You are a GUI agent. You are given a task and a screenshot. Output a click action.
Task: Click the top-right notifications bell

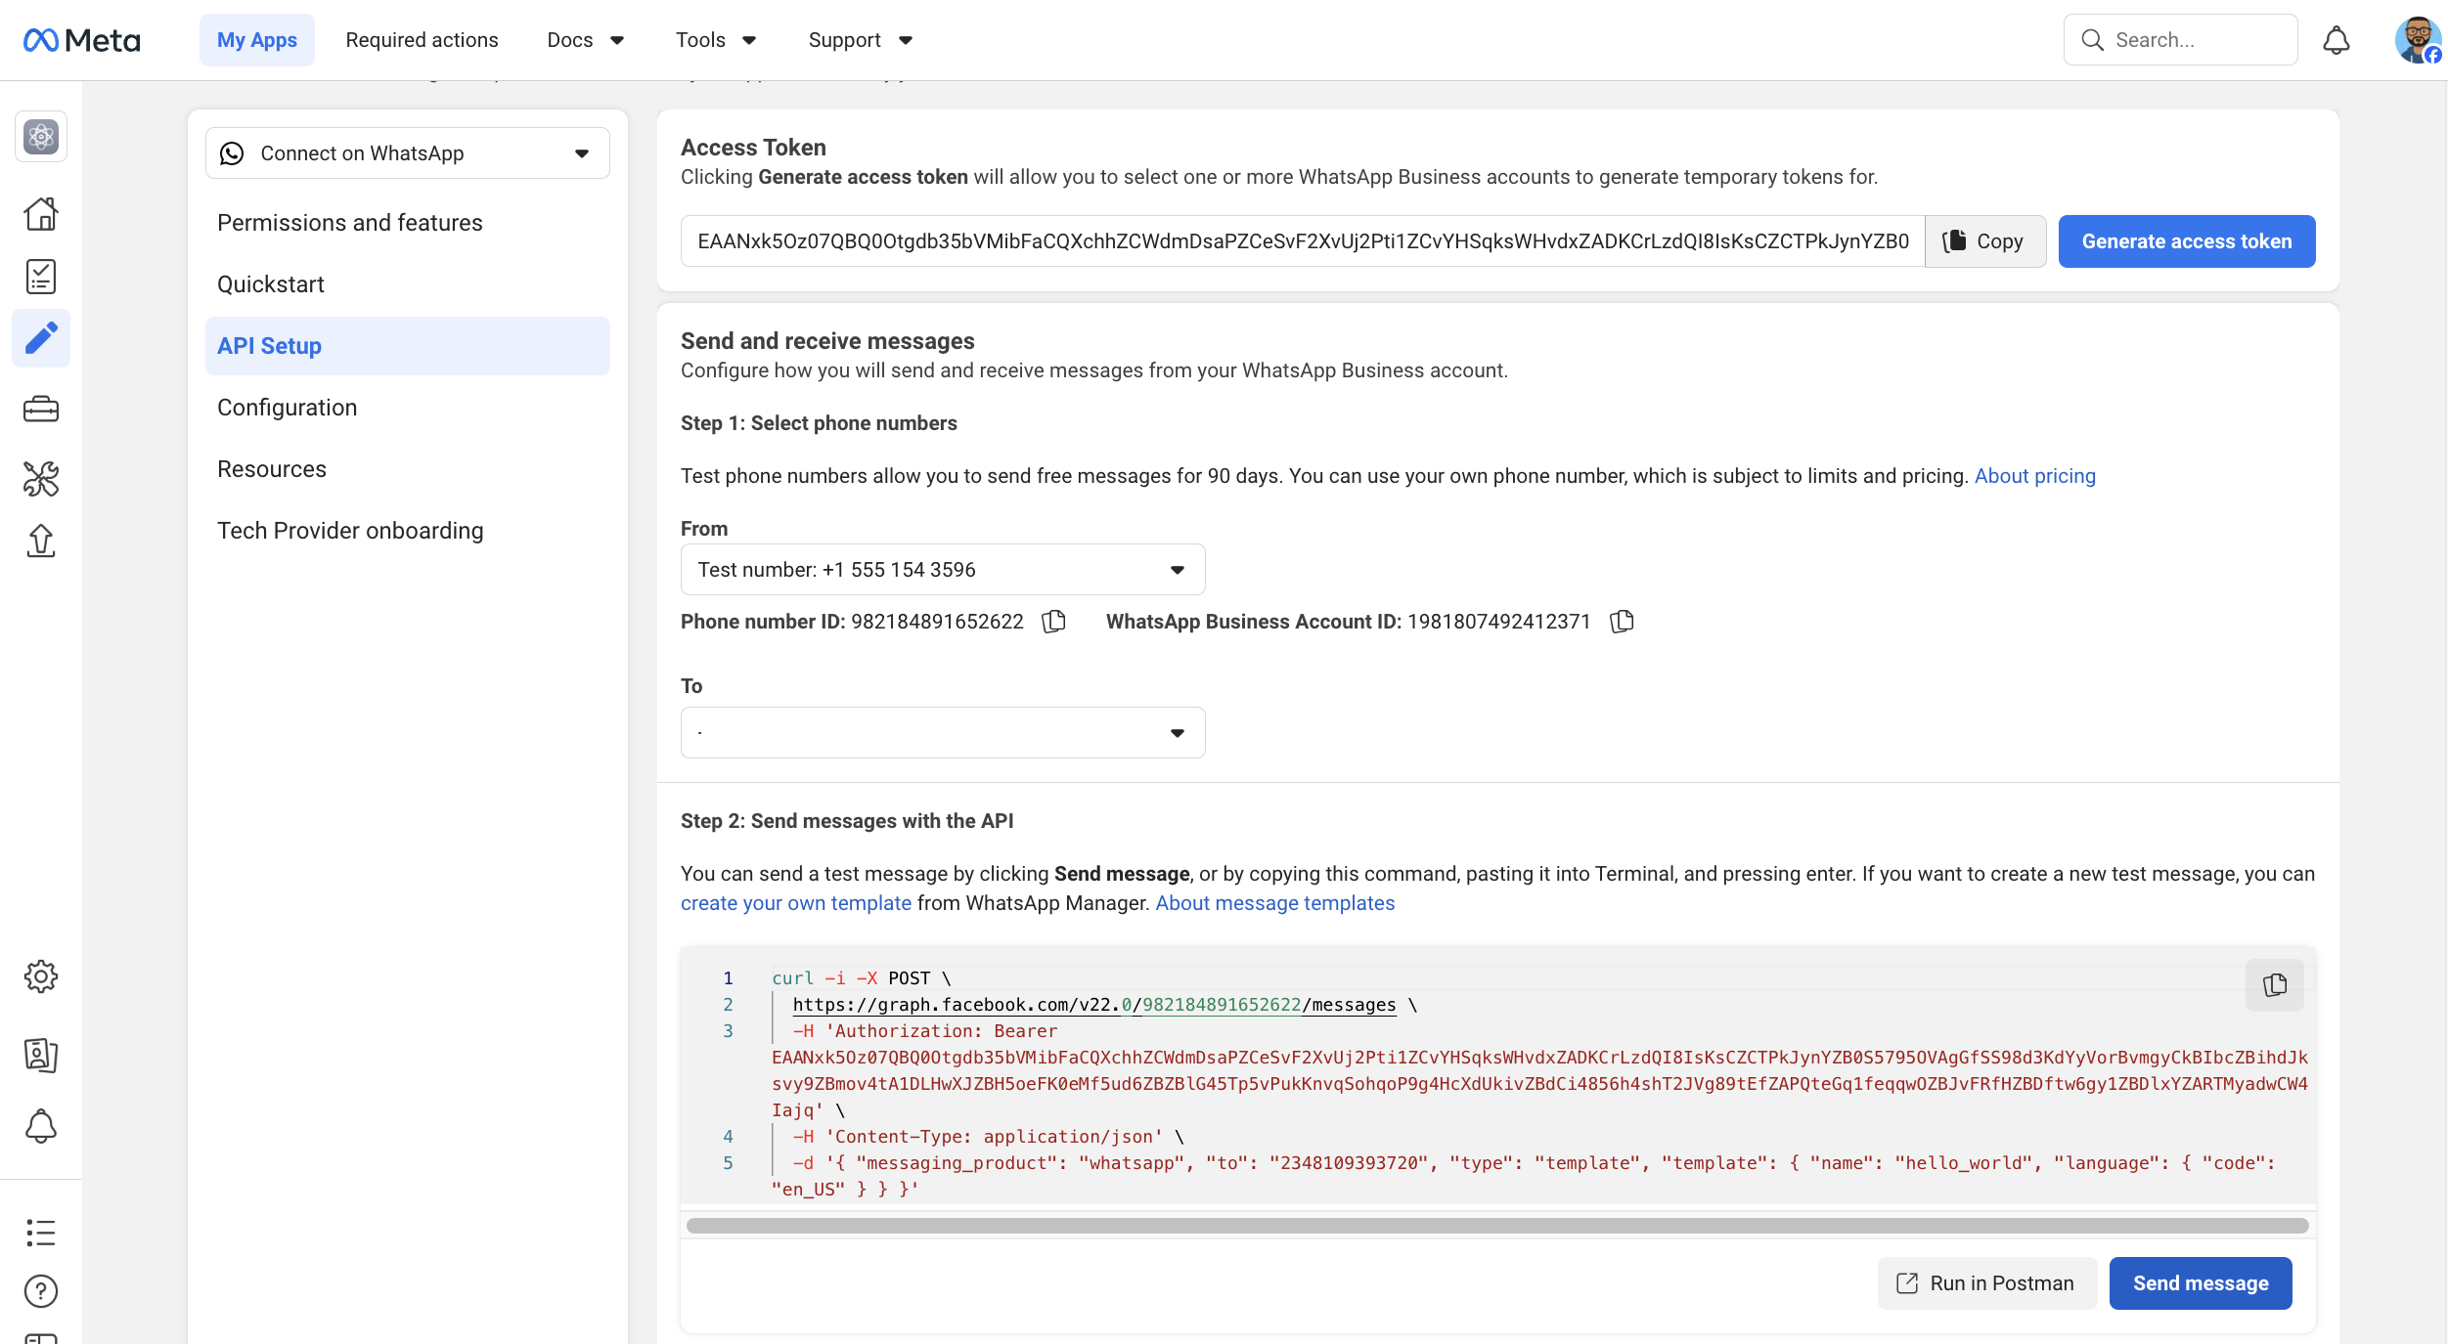[x=2336, y=40]
